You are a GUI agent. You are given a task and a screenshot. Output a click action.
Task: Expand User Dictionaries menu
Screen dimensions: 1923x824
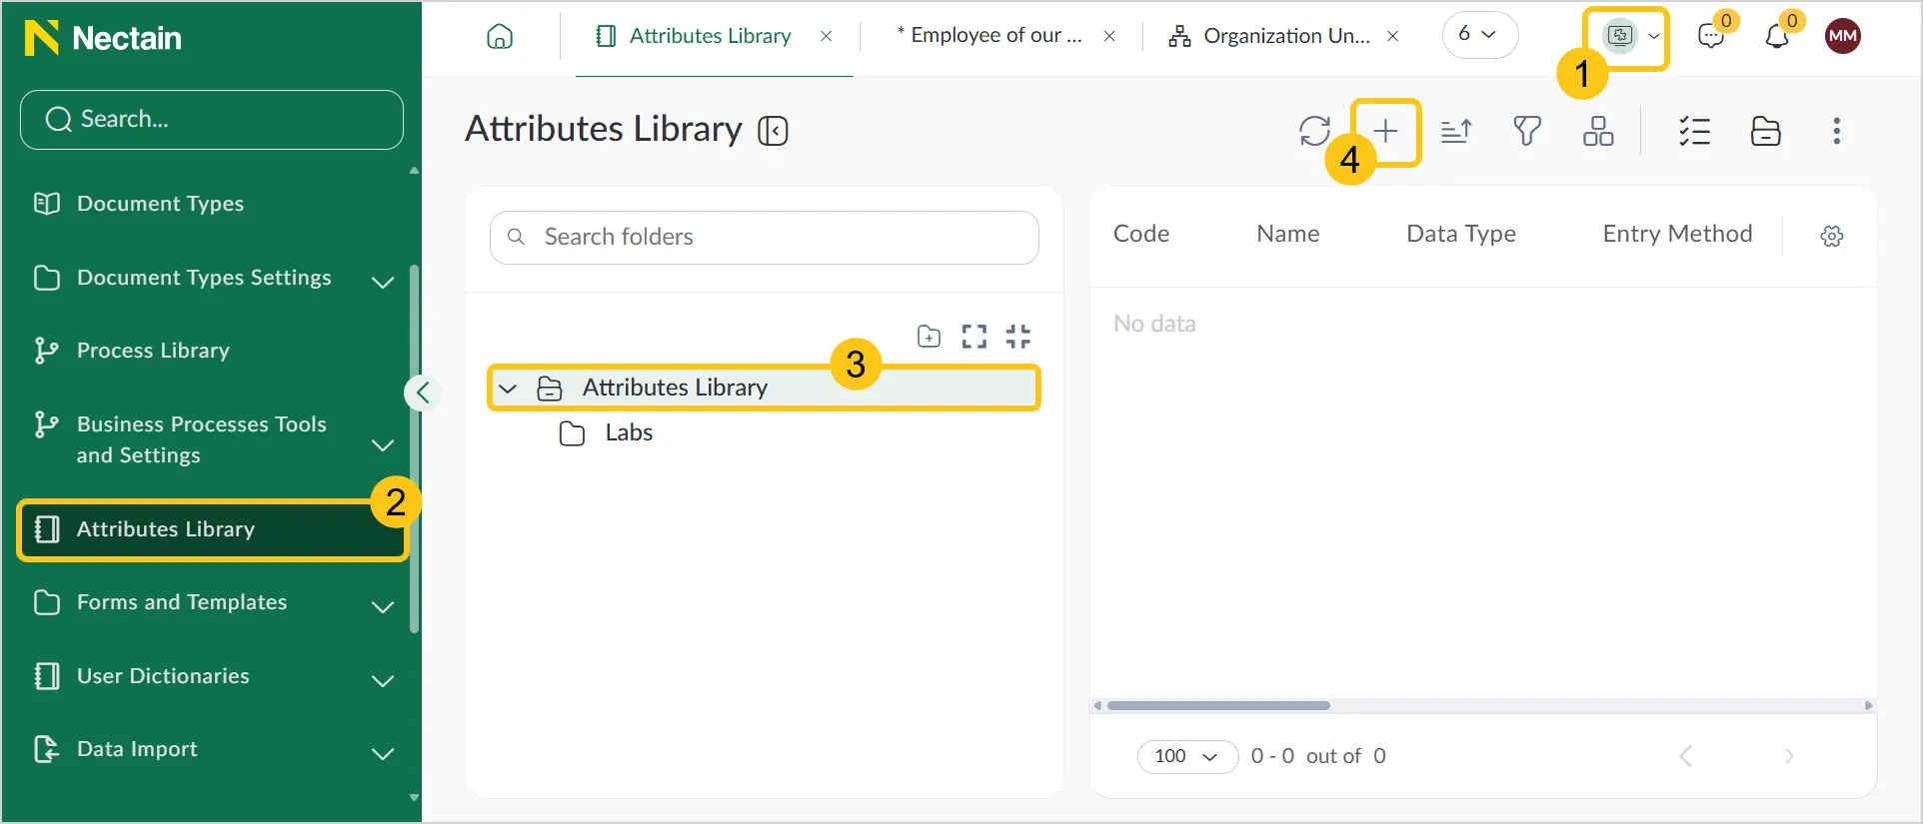383,680
